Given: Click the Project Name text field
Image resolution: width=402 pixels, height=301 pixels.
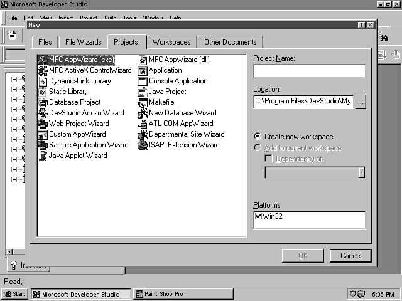Looking at the screenshot, I should (x=309, y=71).
